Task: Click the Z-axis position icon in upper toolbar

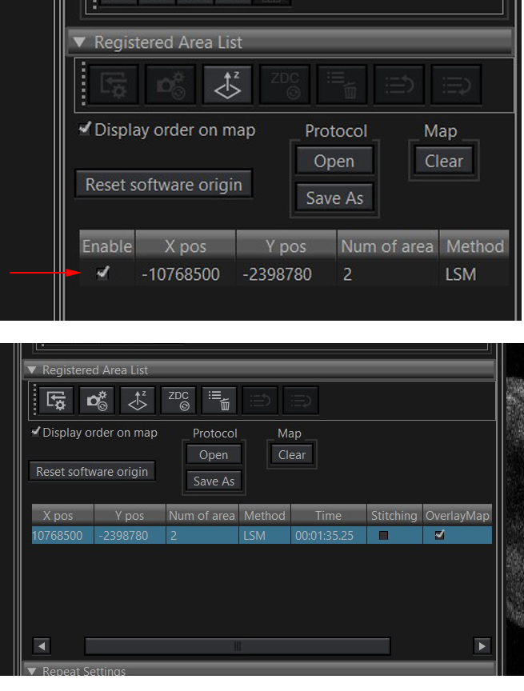Action: (x=227, y=85)
